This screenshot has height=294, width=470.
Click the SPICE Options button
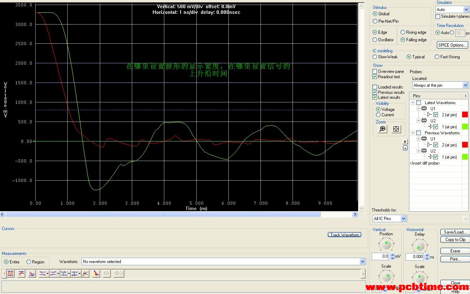coord(452,45)
